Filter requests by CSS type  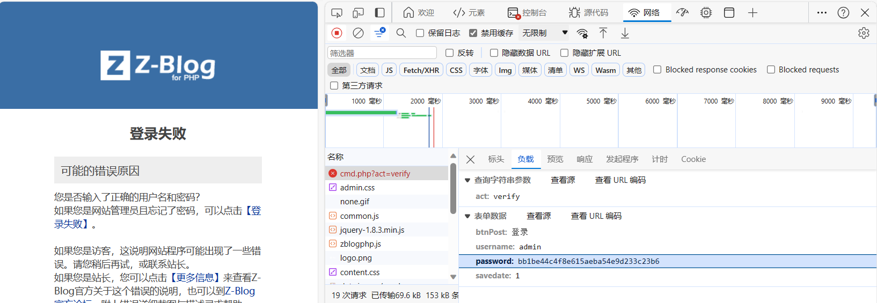click(456, 70)
